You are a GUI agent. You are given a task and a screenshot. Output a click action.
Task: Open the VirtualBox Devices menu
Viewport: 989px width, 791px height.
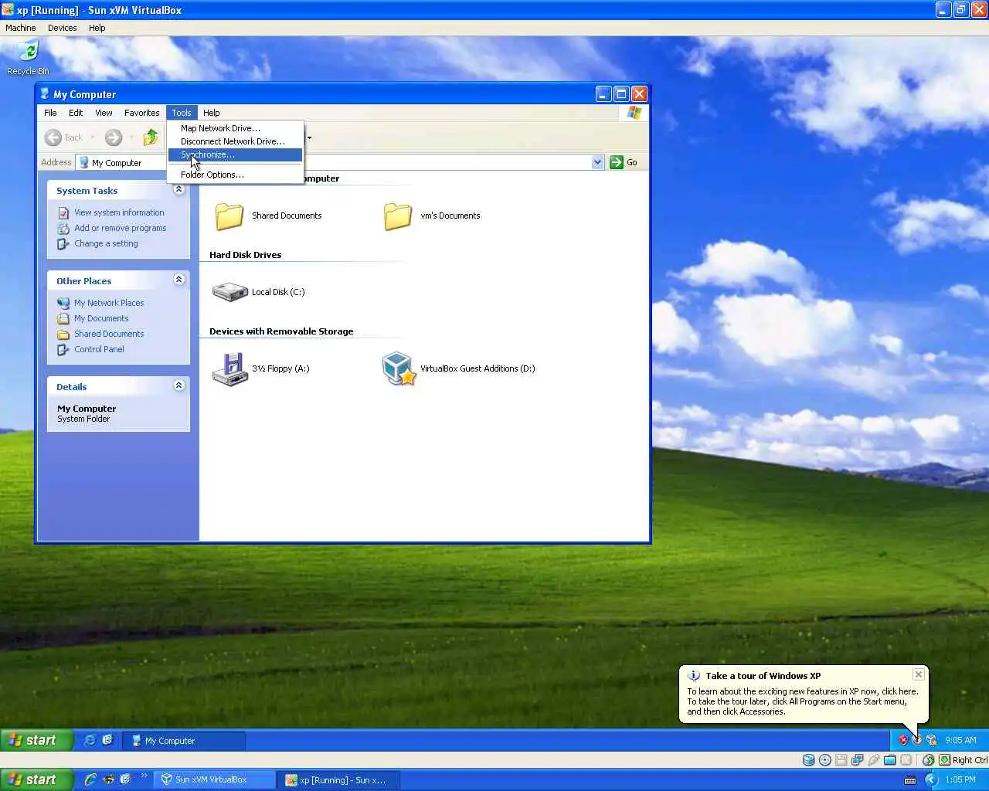point(62,28)
